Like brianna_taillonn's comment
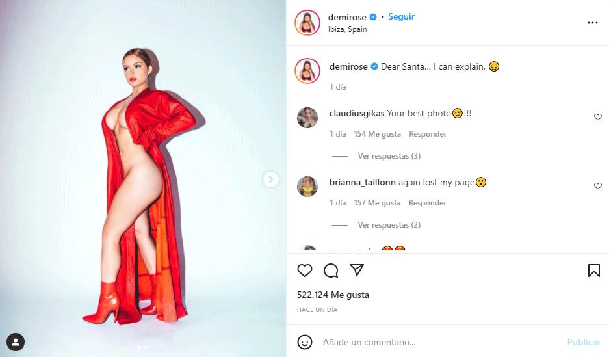Screen dimensions: 609x357 pyautogui.click(x=598, y=186)
